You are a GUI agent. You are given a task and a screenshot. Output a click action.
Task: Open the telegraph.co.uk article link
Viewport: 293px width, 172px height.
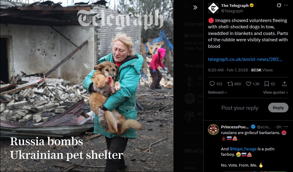point(245,59)
